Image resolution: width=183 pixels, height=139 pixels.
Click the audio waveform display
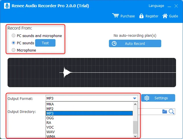click(92, 72)
